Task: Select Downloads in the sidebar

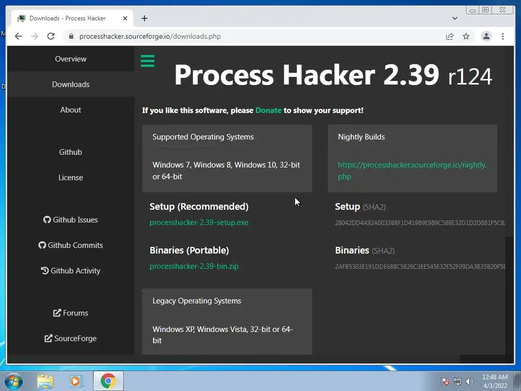Action: pos(70,85)
